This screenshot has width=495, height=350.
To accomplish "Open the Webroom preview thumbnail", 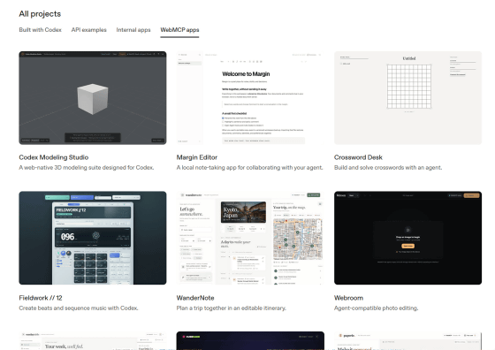I will point(407,238).
